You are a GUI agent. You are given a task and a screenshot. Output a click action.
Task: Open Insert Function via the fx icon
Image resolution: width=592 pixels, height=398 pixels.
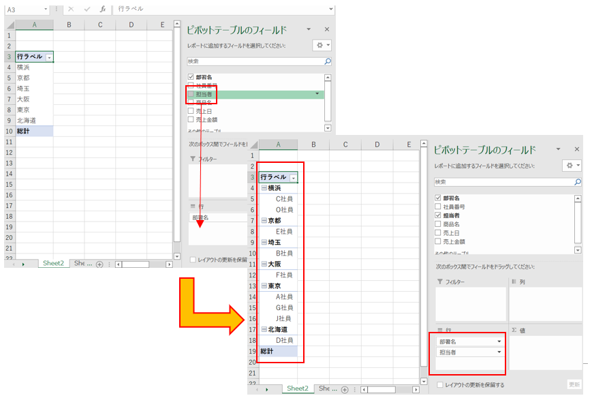[x=102, y=9]
